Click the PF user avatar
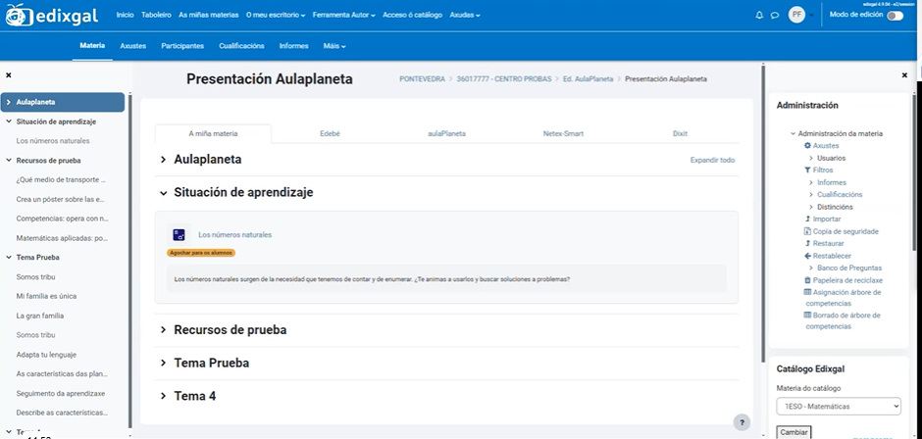 click(x=796, y=15)
